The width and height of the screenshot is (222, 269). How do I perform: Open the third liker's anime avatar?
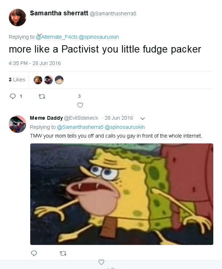59,80
